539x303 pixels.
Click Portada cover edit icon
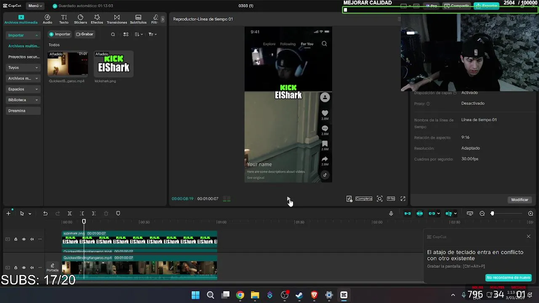(52, 267)
